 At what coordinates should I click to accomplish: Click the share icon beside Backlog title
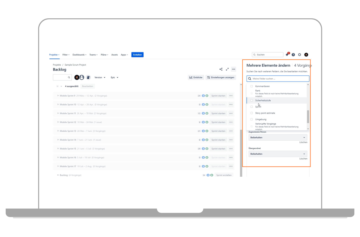[221, 69]
